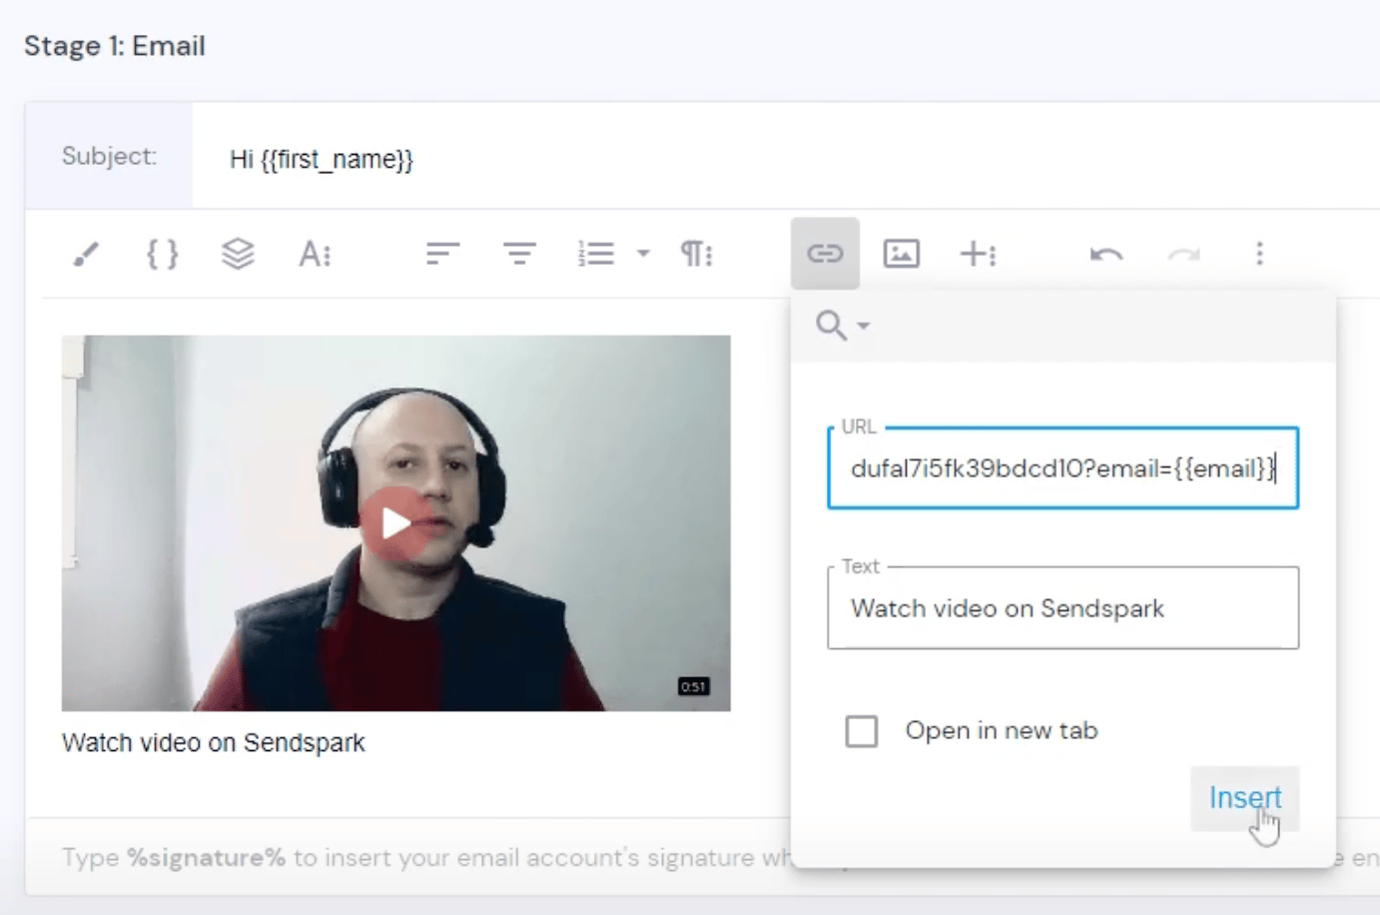Screen dimensions: 1380x915
Task: Undo the last edit
Action: point(1106,255)
